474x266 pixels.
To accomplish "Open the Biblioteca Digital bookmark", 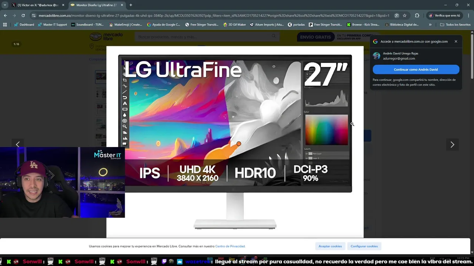I will pyautogui.click(x=402, y=25).
